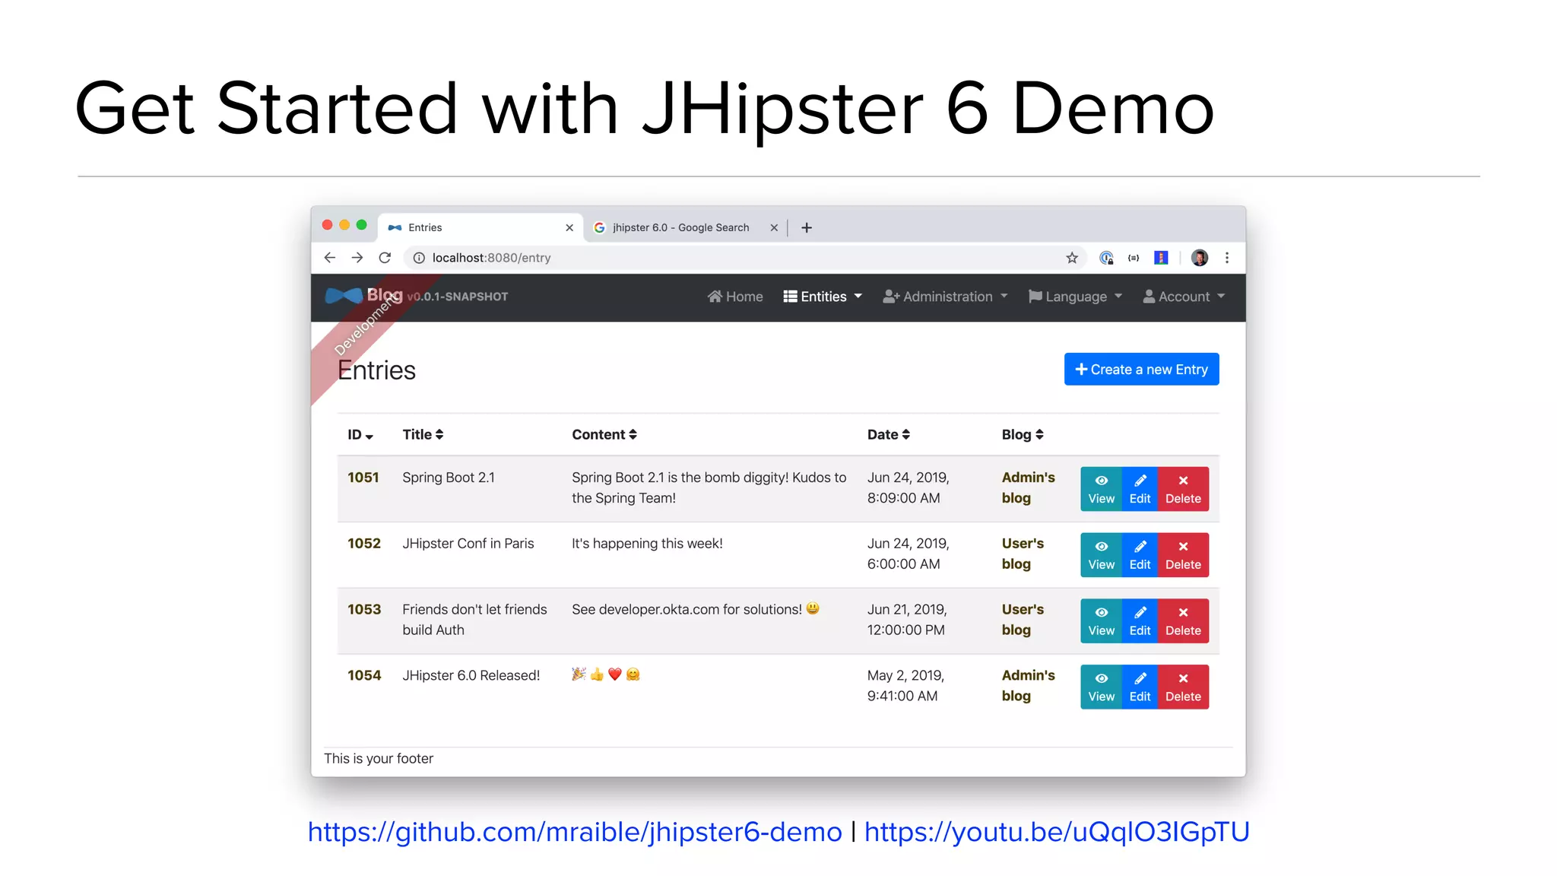The height and width of the screenshot is (876, 1557).
Task: Sort table by Date column
Action: point(889,434)
